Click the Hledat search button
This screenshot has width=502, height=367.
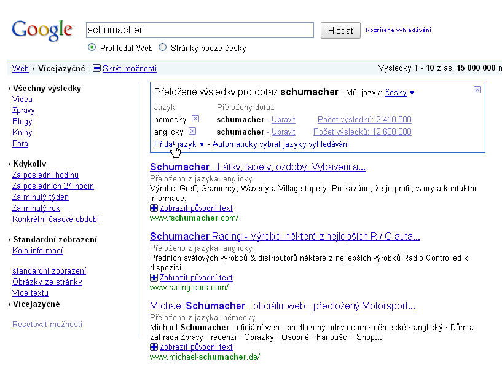tap(340, 30)
